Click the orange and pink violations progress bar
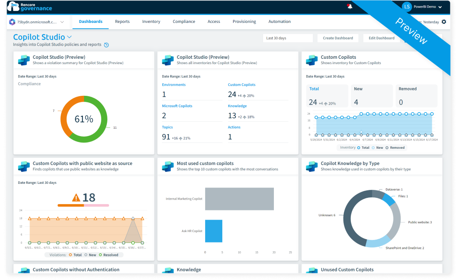 (x=83, y=206)
